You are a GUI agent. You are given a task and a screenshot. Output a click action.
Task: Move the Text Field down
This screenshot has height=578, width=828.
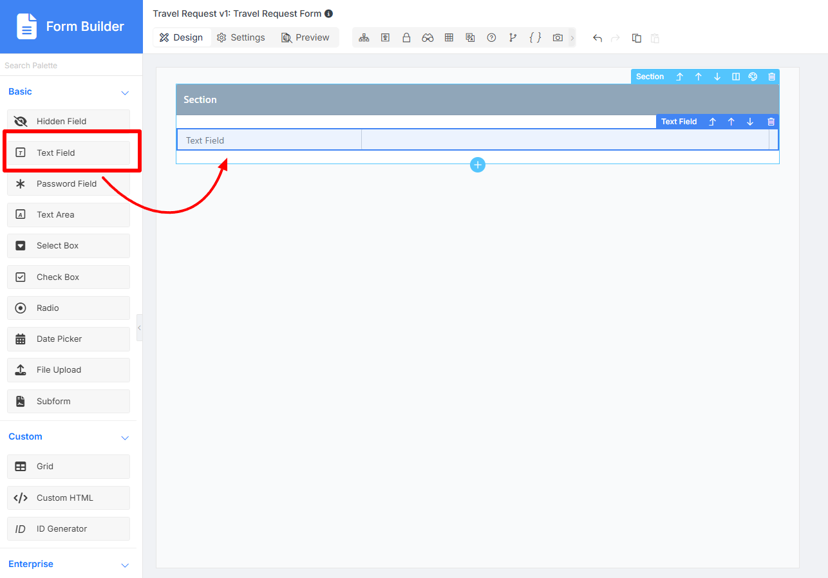pyautogui.click(x=749, y=122)
